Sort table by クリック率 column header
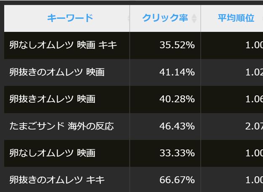The width and height of the screenshot is (263, 192). tap(165, 18)
